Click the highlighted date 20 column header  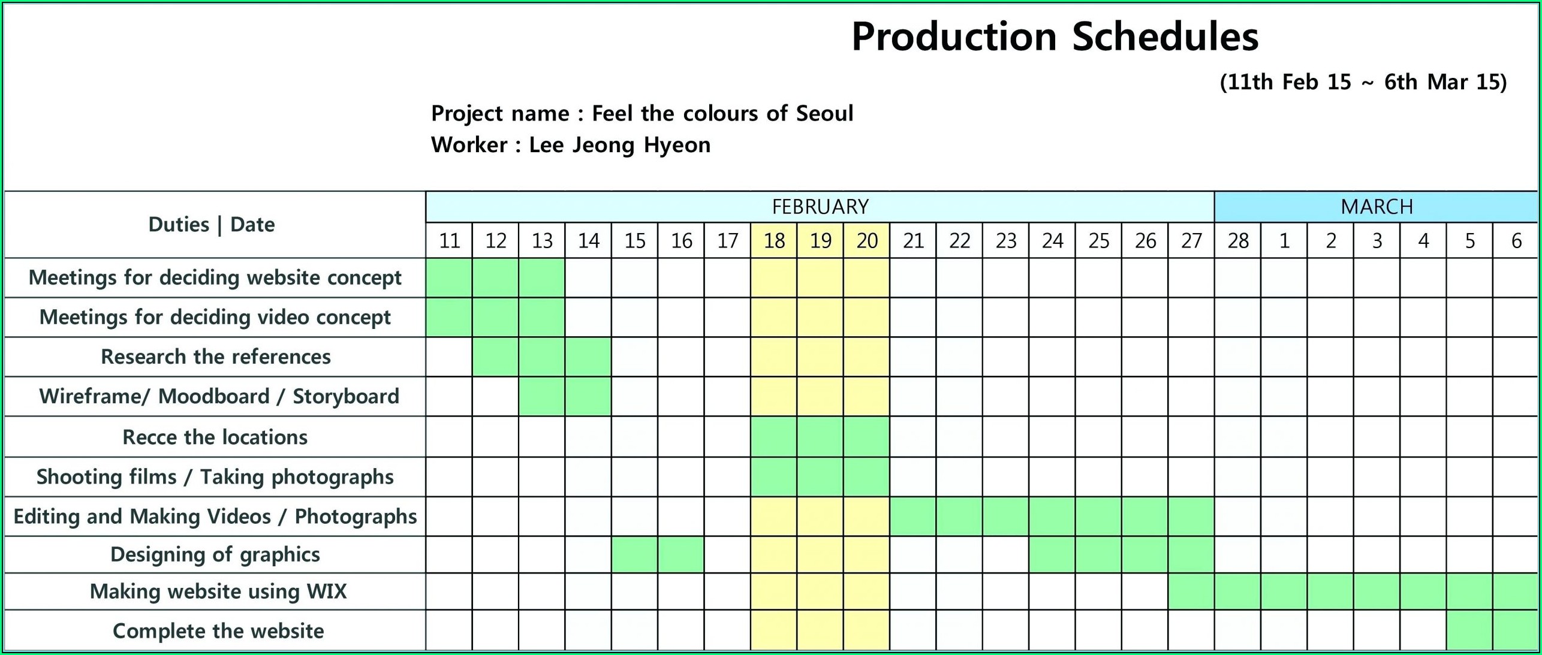866,241
